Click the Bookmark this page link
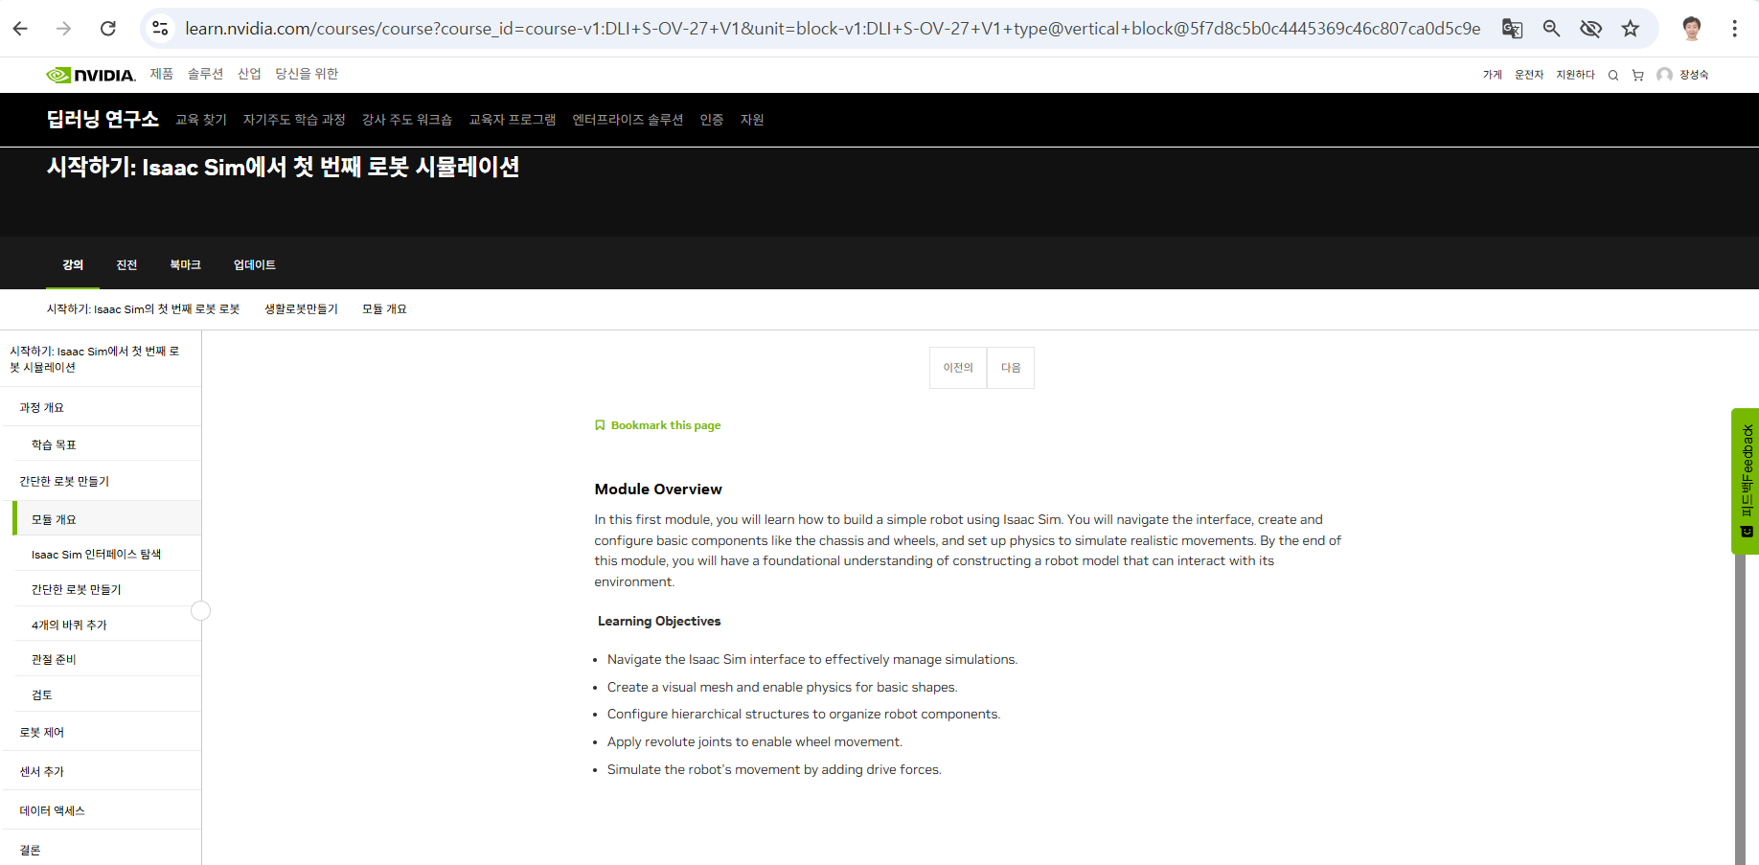Image resolution: width=1759 pixels, height=865 pixels. pyautogui.click(x=666, y=425)
